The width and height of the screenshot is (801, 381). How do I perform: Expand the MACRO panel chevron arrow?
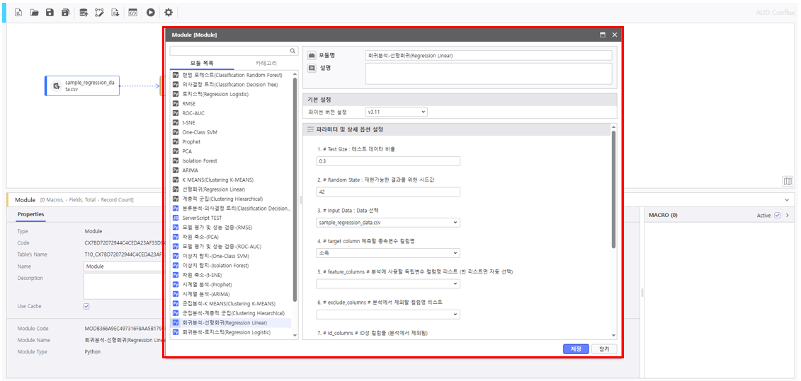(x=788, y=216)
